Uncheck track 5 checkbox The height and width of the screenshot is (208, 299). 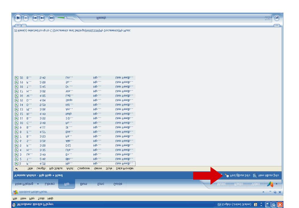[16, 145]
